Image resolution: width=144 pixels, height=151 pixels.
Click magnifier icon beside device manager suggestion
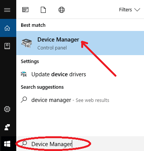(24, 100)
